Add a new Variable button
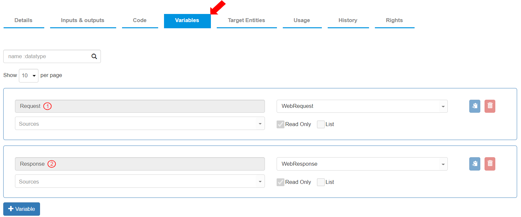The image size is (521, 217). (21, 209)
